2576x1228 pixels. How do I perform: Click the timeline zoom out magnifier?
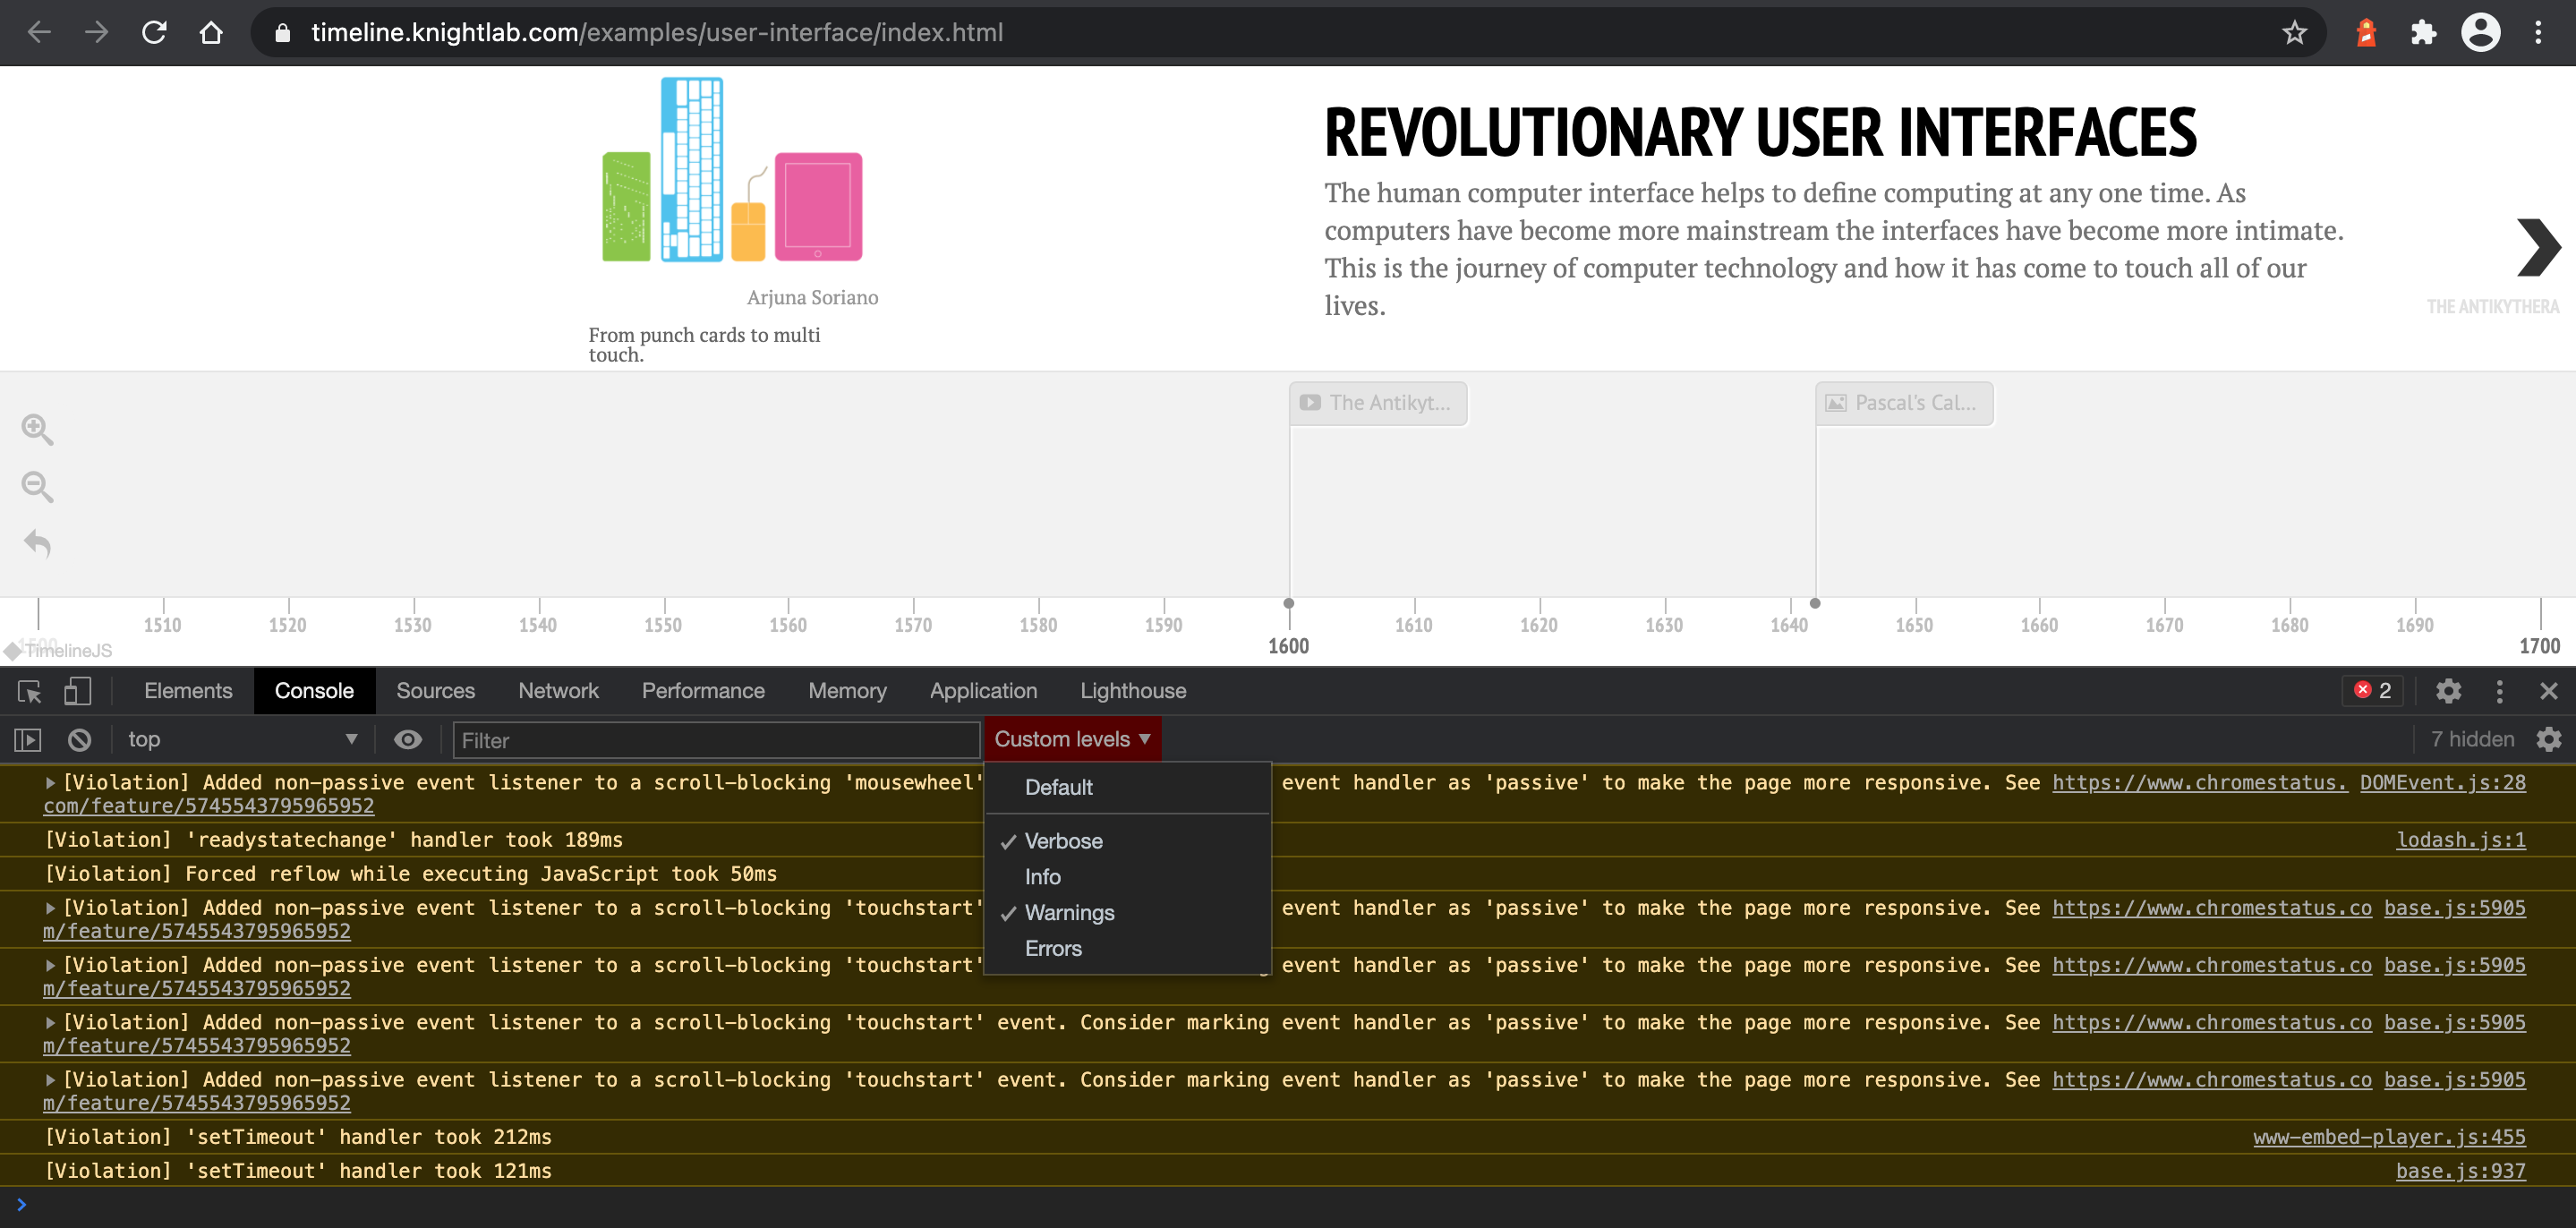coord(37,487)
